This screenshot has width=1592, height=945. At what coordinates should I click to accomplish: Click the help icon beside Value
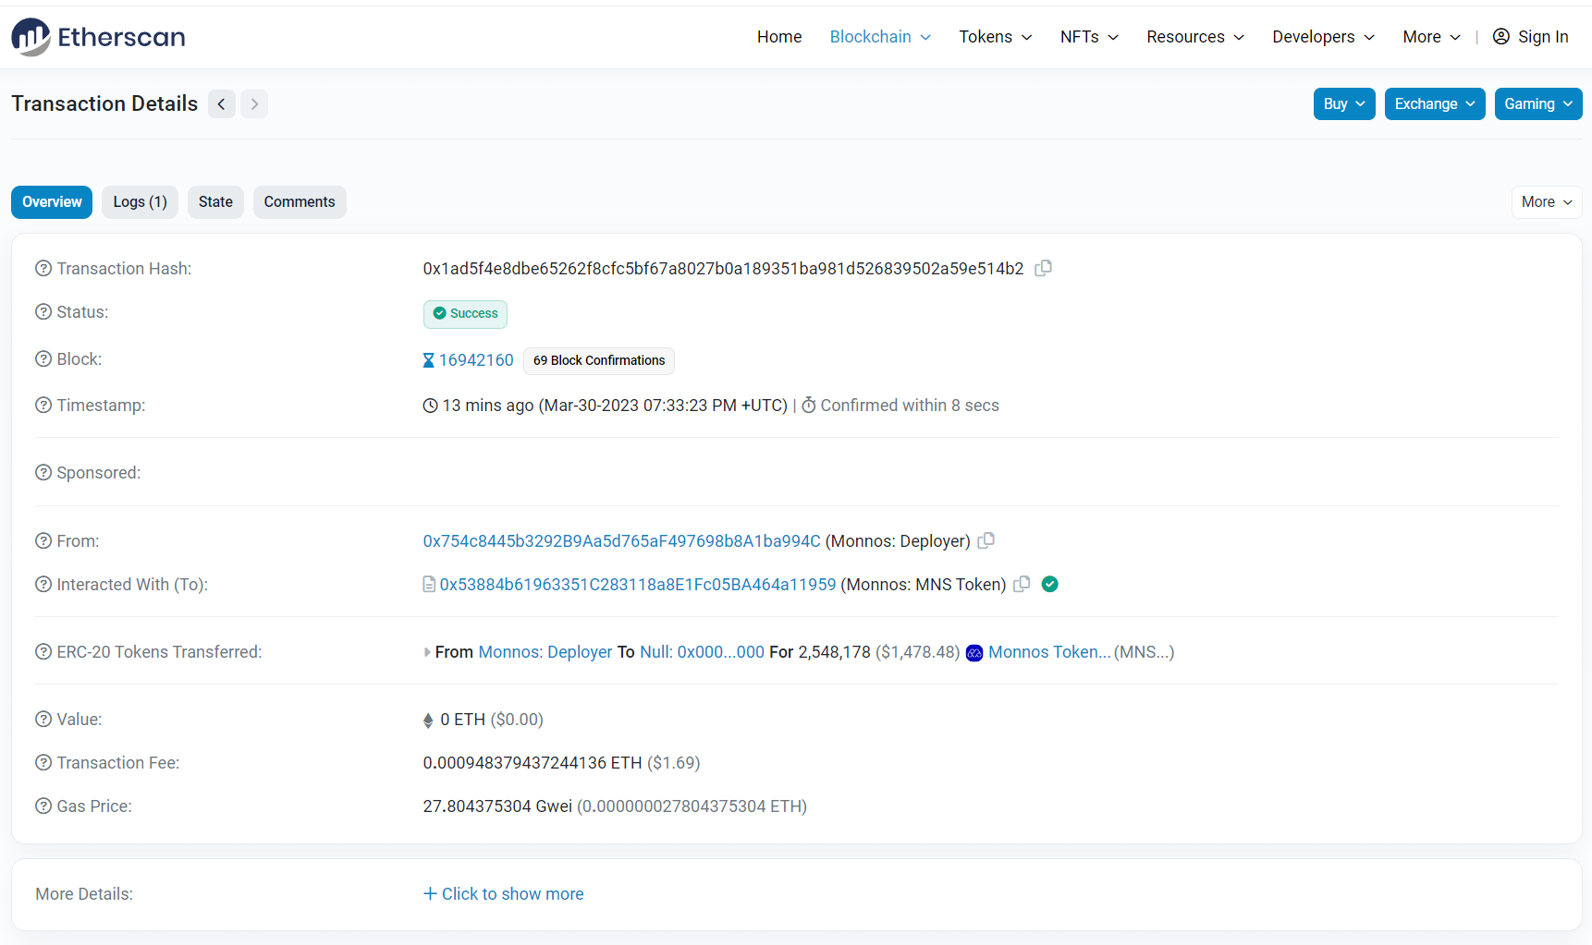43,719
